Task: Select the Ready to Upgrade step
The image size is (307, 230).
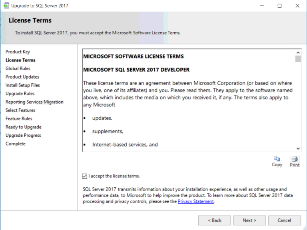Action: tap(24, 127)
